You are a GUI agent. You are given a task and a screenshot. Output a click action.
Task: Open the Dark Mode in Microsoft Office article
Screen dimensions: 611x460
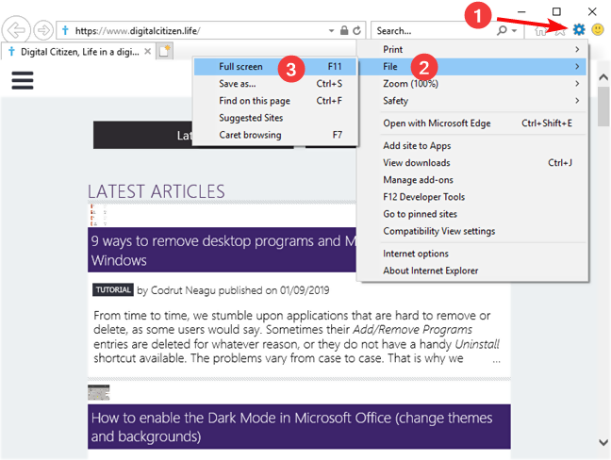(299, 427)
